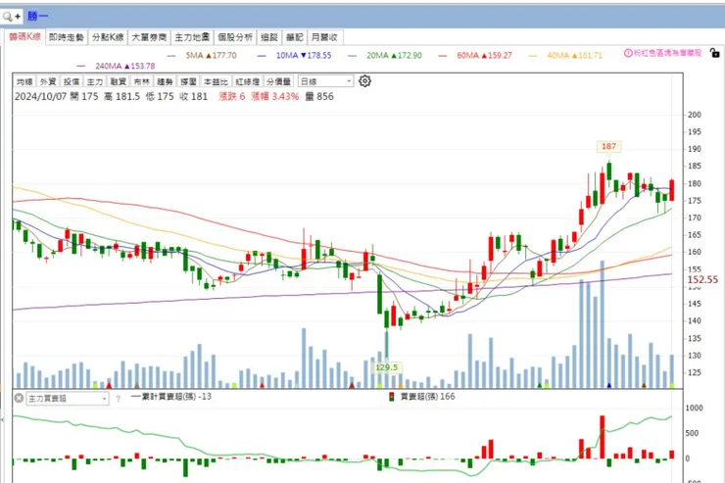Click the 2024/10/07 date readout
This screenshot has height=483, width=725.
pyautogui.click(x=41, y=97)
